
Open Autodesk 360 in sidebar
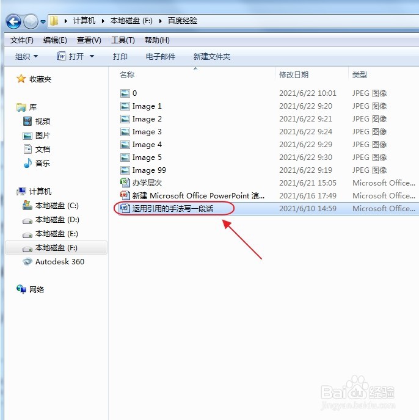53,262
